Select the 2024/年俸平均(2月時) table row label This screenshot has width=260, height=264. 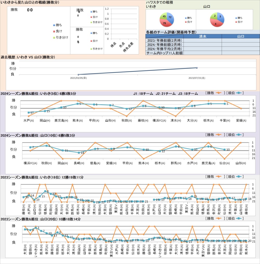pos(165,49)
